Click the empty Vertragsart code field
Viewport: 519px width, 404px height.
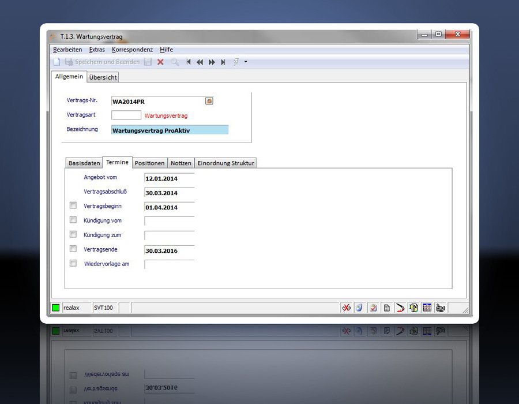coord(126,115)
